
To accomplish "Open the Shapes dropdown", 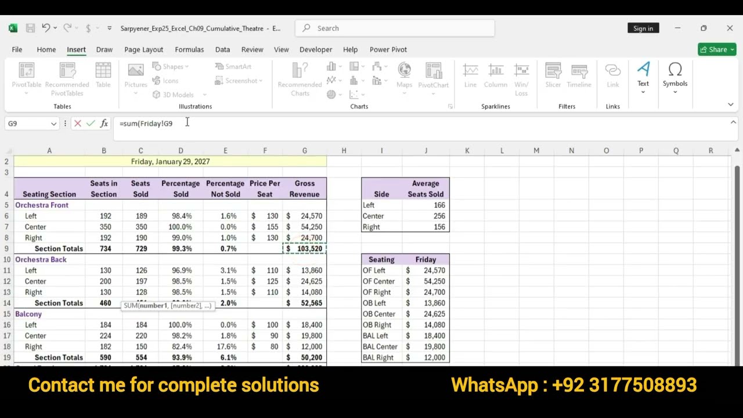I will pos(170,67).
